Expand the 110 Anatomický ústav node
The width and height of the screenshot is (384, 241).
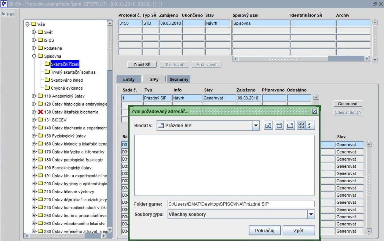click(34, 96)
